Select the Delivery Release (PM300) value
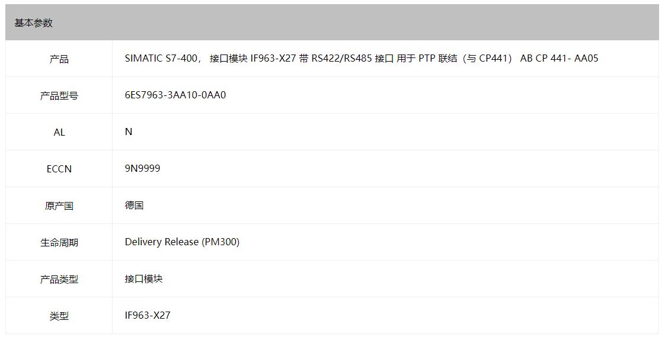This screenshot has height=340, width=665. coord(182,242)
